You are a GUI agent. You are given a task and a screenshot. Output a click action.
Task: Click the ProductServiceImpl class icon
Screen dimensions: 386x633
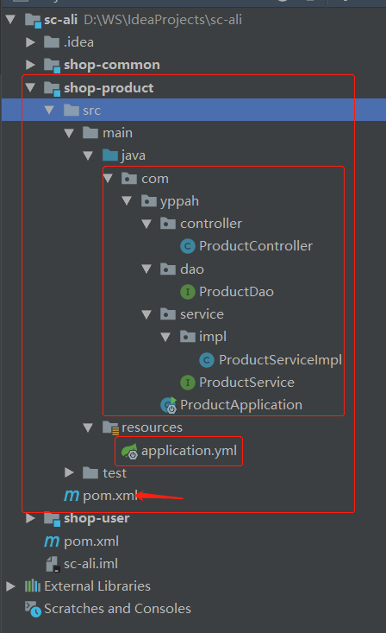click(207, 360)
